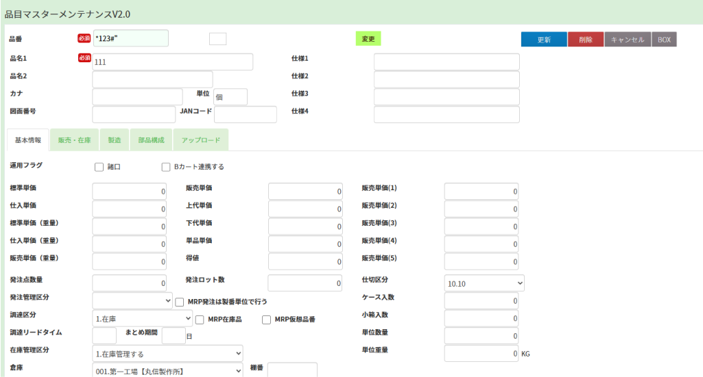Screen dimensions: 703x377
Task: Expand the 調達区分 dropdown showing 1.在庫
Action: pos(143,318)
